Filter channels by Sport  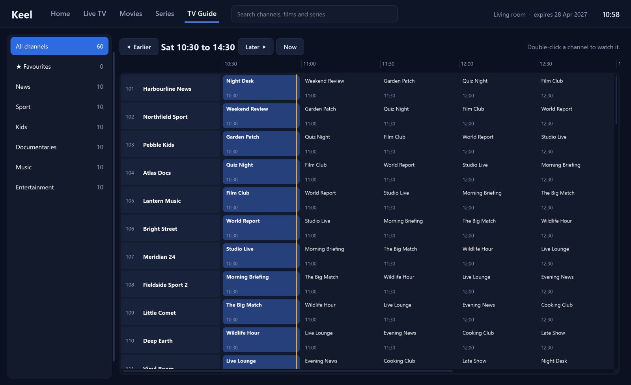[60, 107]
